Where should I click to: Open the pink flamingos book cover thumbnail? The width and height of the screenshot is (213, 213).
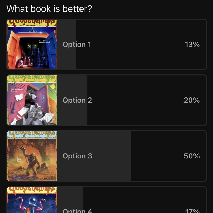[x=32, y=200]
